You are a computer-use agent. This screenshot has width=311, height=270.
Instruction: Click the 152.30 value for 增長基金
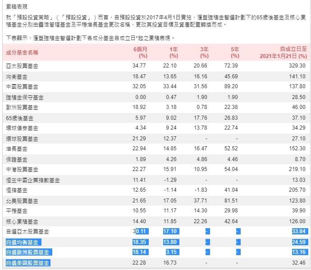[x=297, y=148]
